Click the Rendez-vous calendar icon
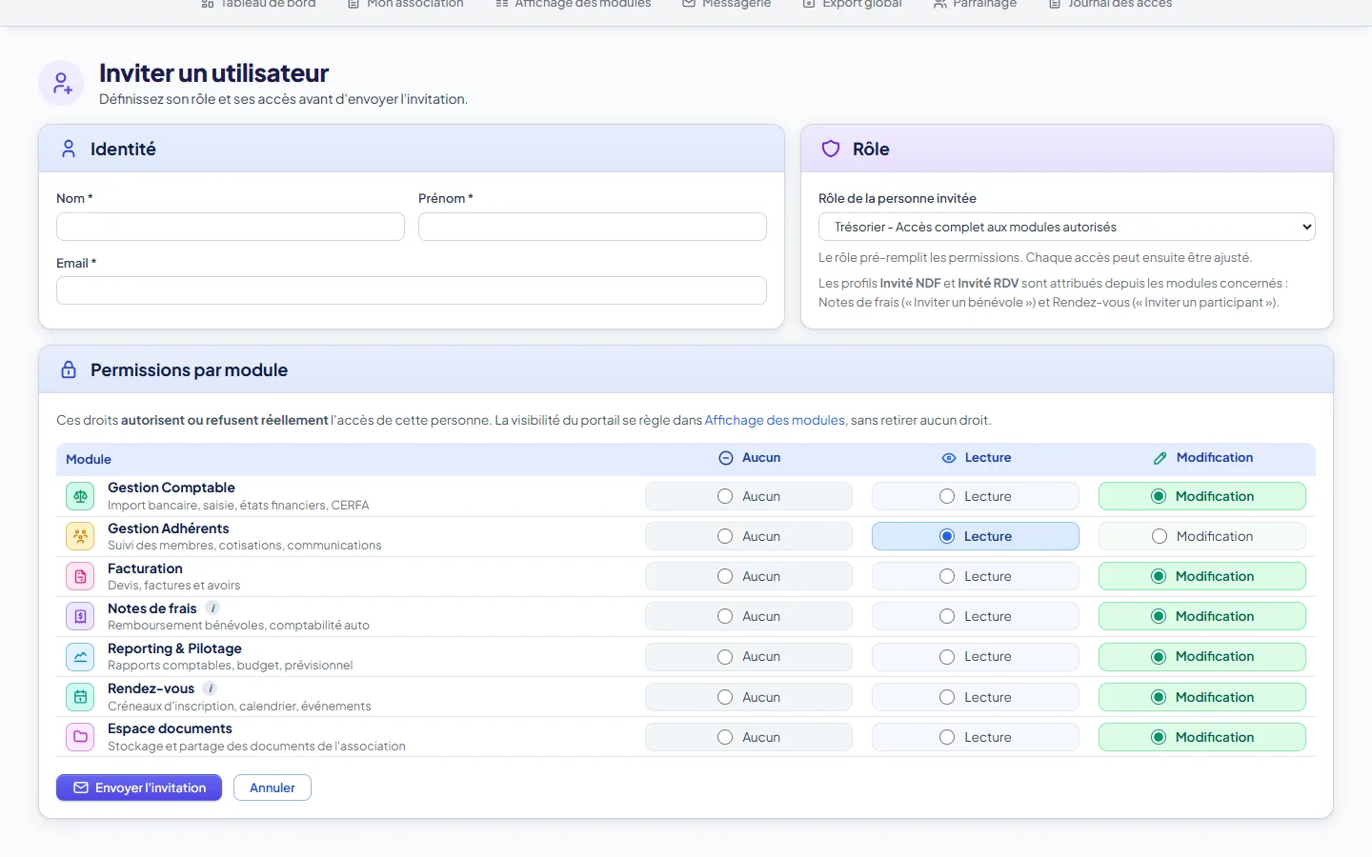 (x=80, y=697)
